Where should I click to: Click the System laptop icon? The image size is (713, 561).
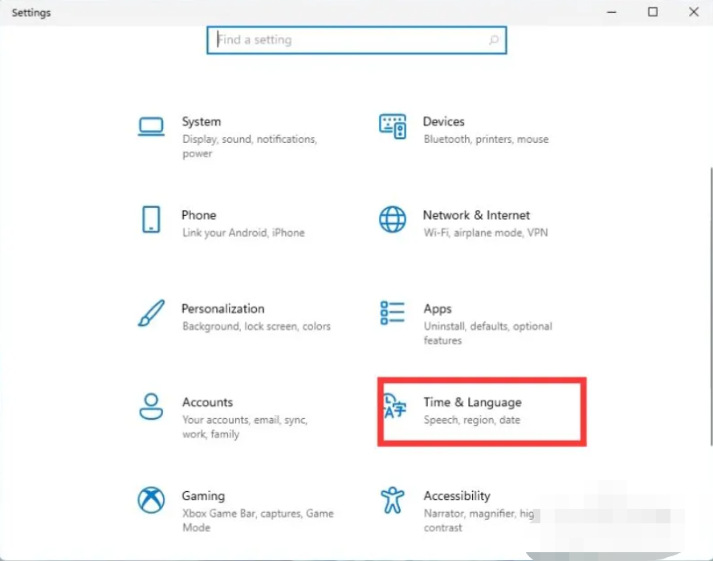pos(151,126)
